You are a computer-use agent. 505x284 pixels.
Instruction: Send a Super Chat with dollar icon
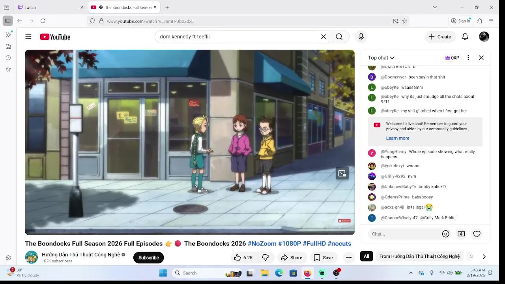coord(461,234)
